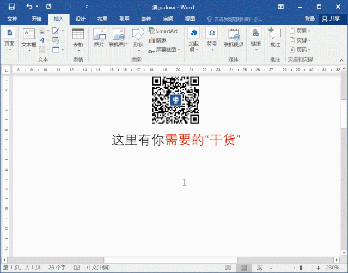Click the page count 第 1 页，共 1 页

(22, 268)
